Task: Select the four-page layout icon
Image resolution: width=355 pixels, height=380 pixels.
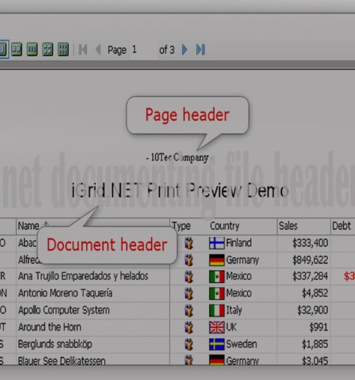Action: tap(48, 49)
